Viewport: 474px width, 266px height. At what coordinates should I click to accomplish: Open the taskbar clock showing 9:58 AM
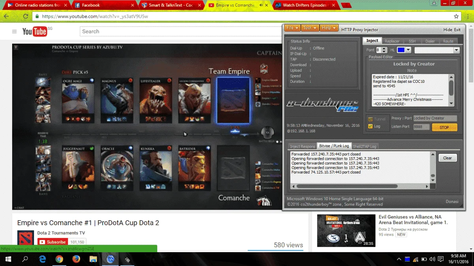[458, 259]
